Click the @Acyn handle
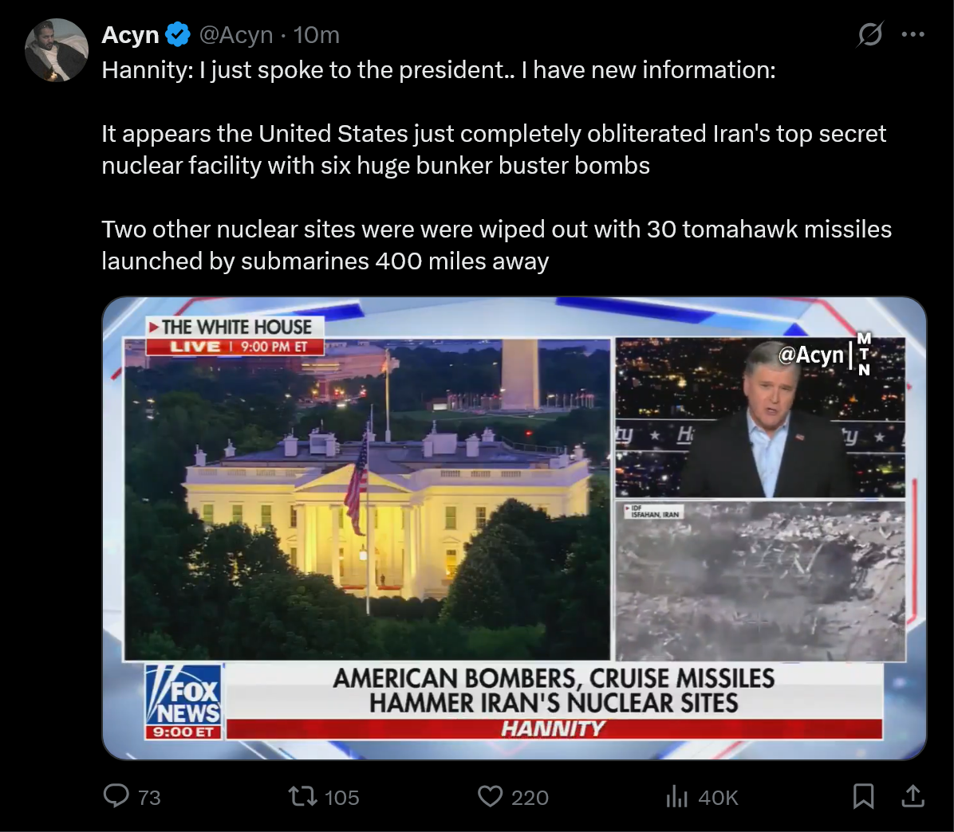The height and width of the screenshot is (832, 954). [x=236, y=35]
